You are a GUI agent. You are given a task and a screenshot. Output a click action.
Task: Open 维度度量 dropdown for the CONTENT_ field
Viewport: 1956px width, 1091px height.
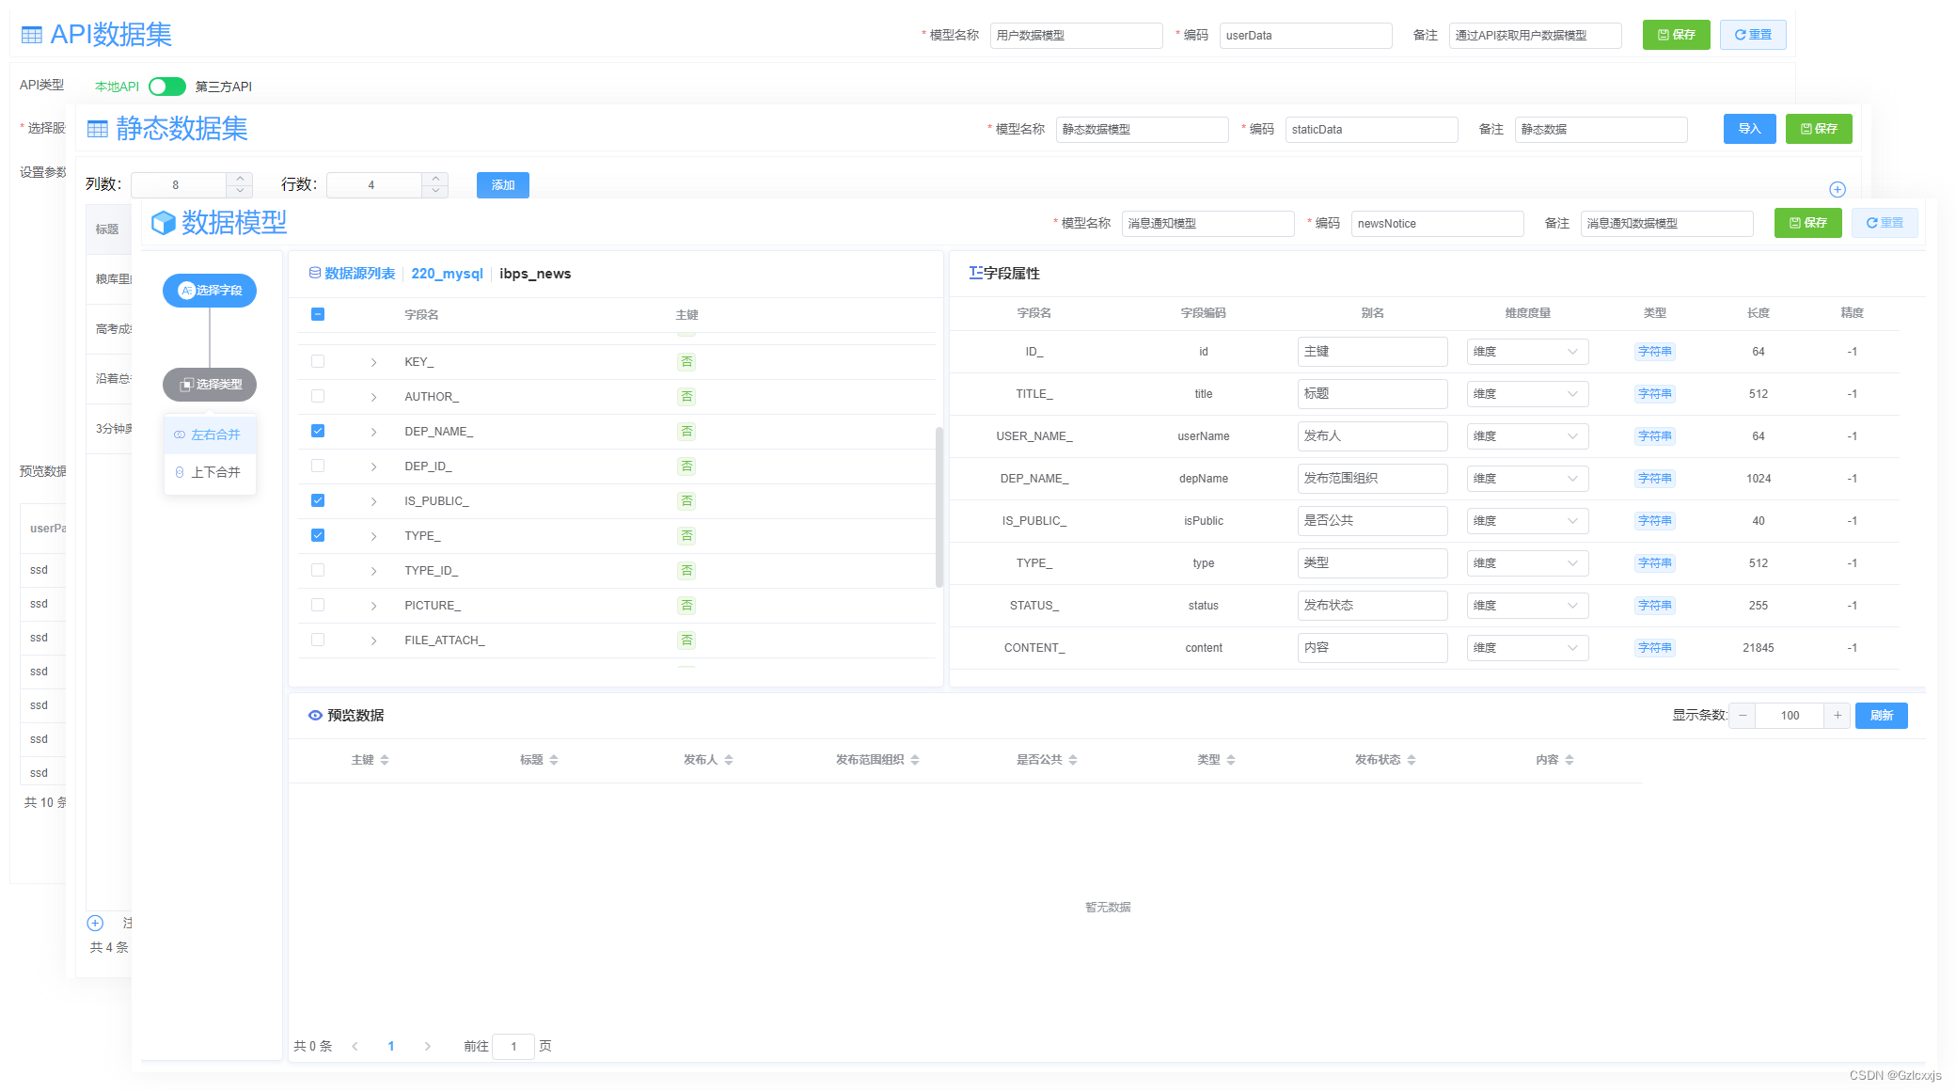pyautogui.click(x=1526, y=648)
